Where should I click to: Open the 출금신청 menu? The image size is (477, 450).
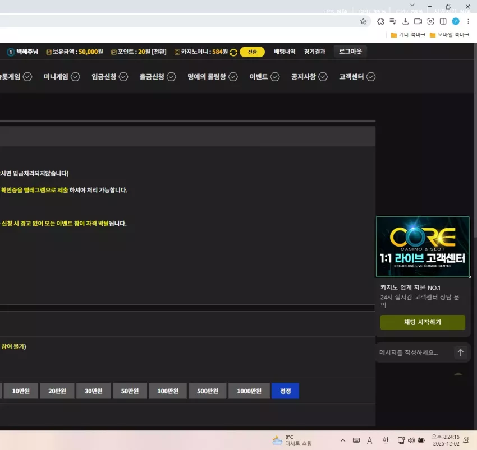[x=158, y=77]
